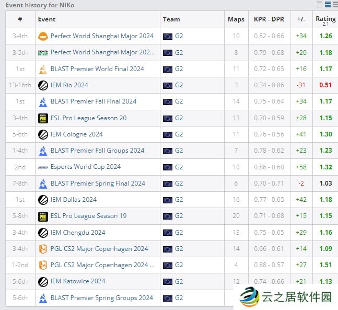Click the +/- column header
The image size is (338, 310).
[301, 19]
